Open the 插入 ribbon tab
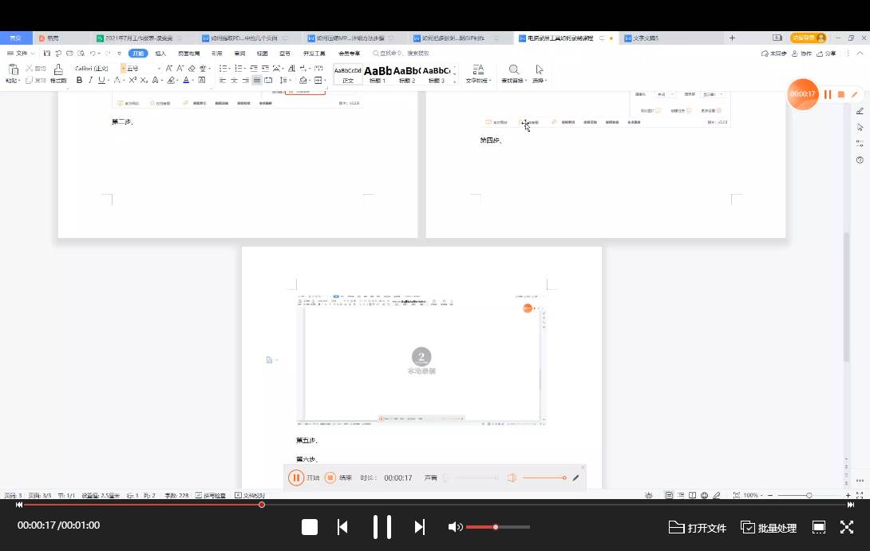 tap(160, 54)
